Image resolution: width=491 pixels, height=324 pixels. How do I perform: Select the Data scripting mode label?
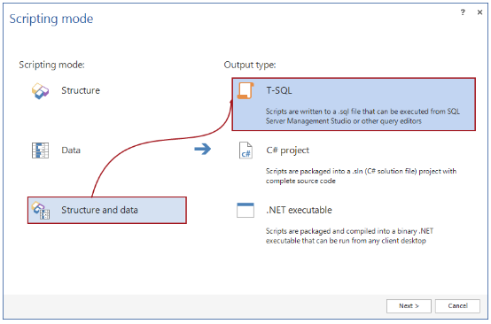[x=71, y=150]
